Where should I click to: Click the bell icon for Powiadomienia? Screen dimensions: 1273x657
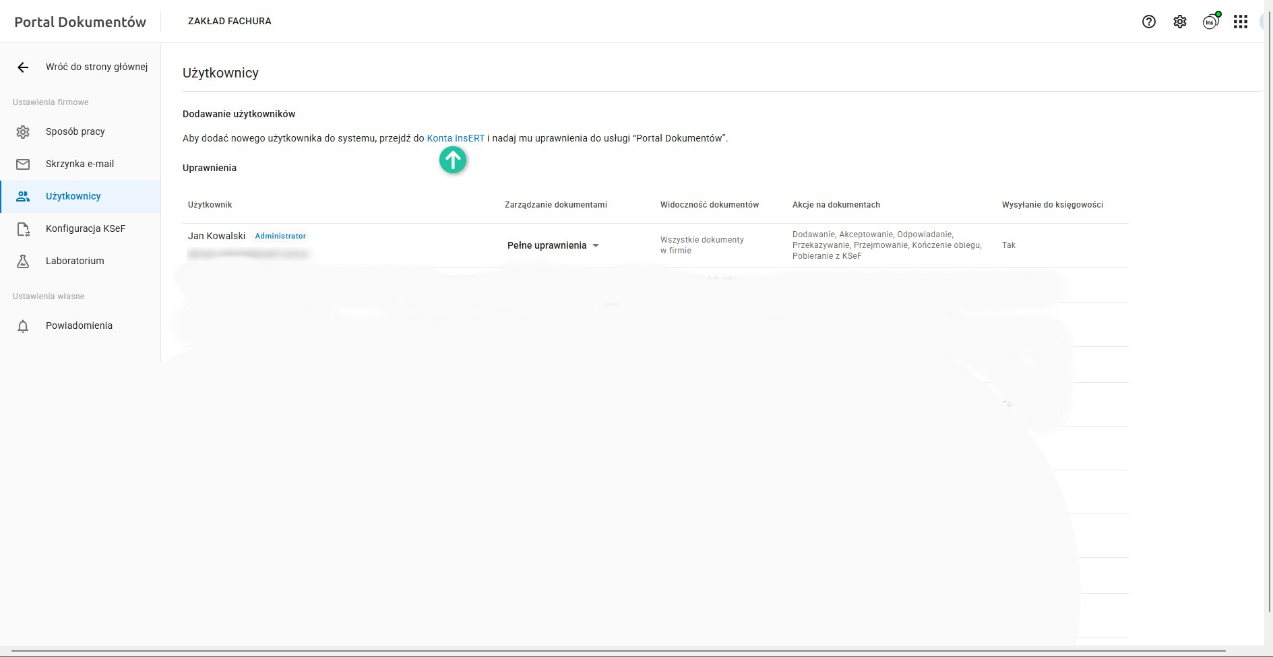[x=23, y=326]
